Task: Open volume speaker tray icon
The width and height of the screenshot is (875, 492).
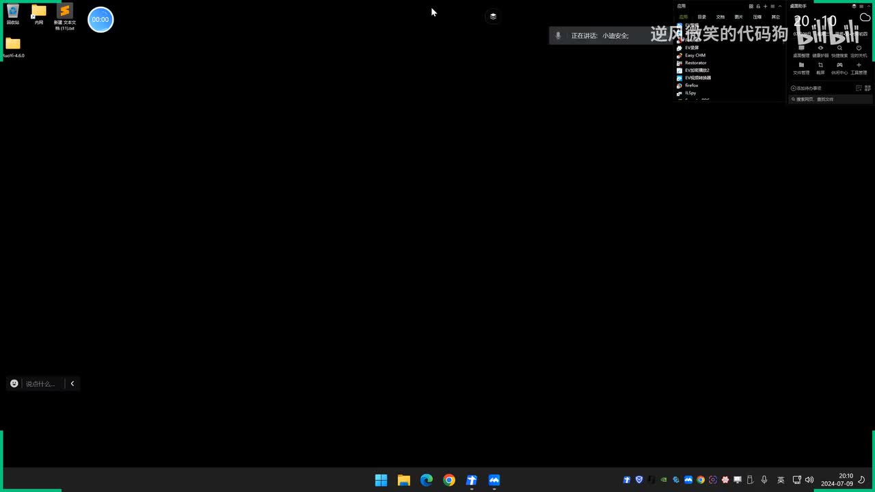Action: tap(809, 480)
